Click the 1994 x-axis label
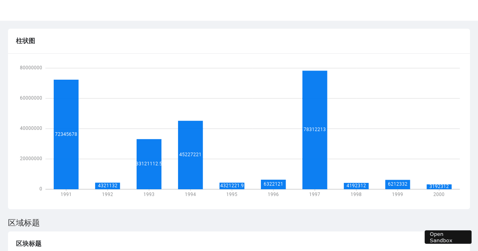Screen dimensions: 478x251 click(190, 194)
